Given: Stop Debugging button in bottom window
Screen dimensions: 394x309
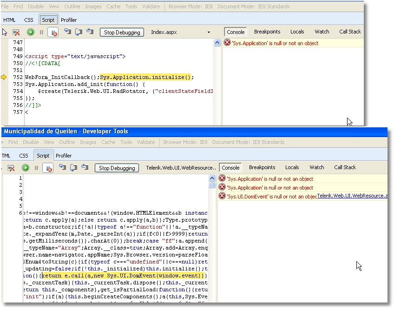Looking at the screenshot, I should [117, 168].
